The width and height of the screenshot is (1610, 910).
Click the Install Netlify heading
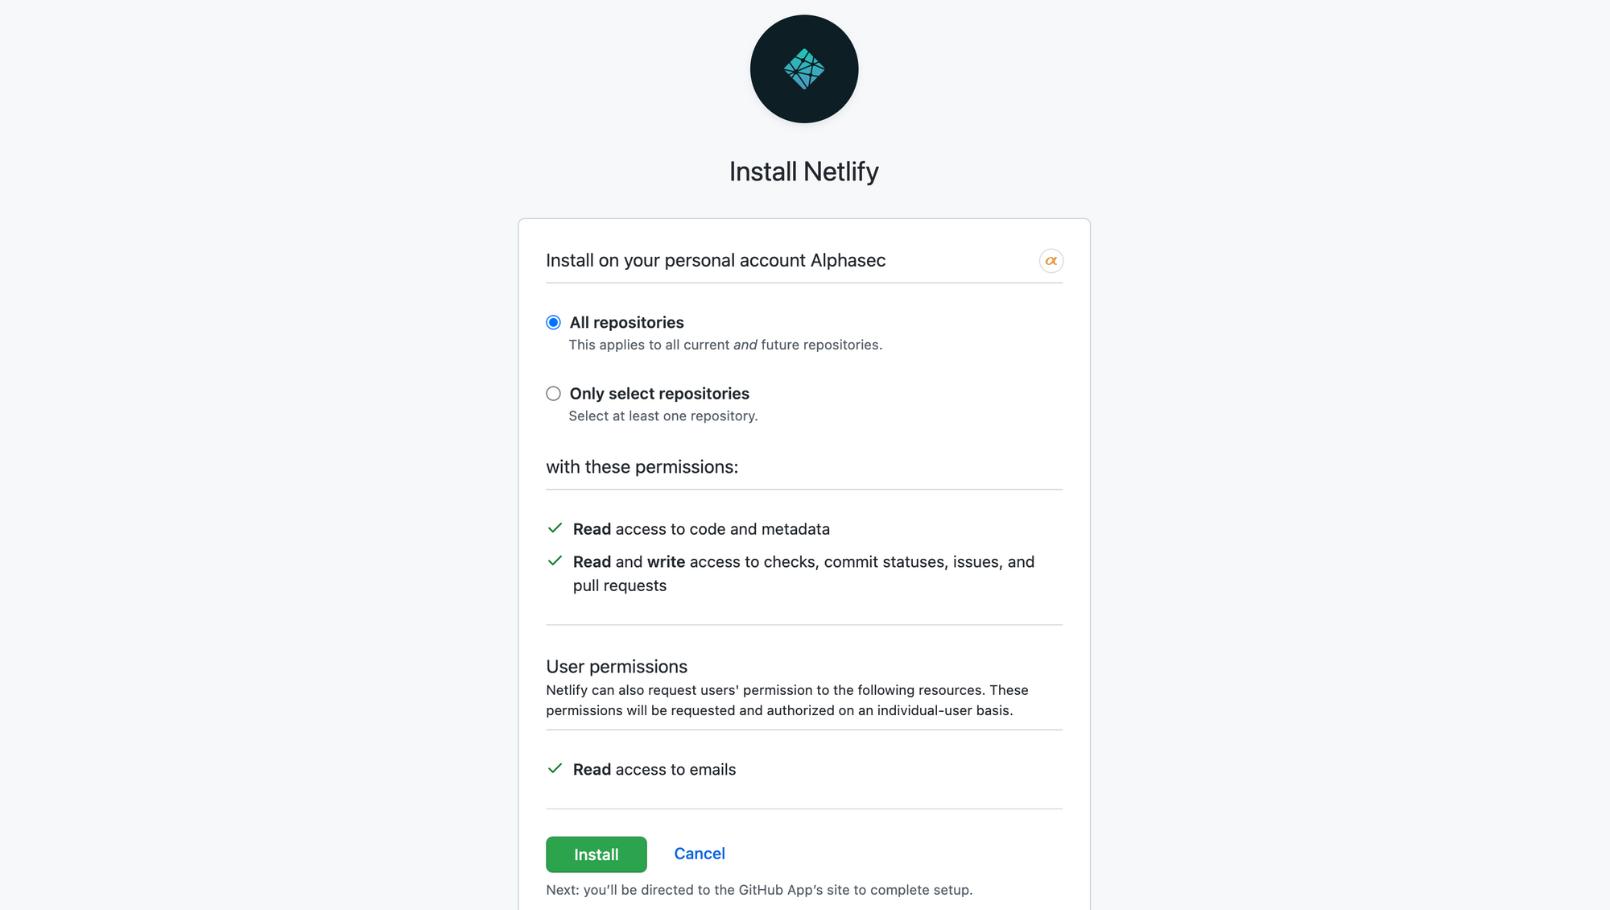click(x=803, y=171)
